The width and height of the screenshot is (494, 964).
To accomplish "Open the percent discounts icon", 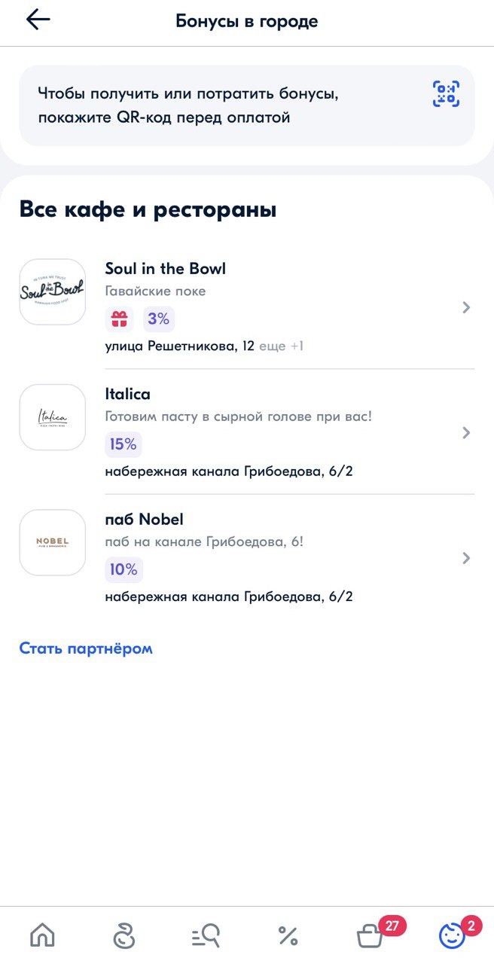I will click(x=288, y=936).
